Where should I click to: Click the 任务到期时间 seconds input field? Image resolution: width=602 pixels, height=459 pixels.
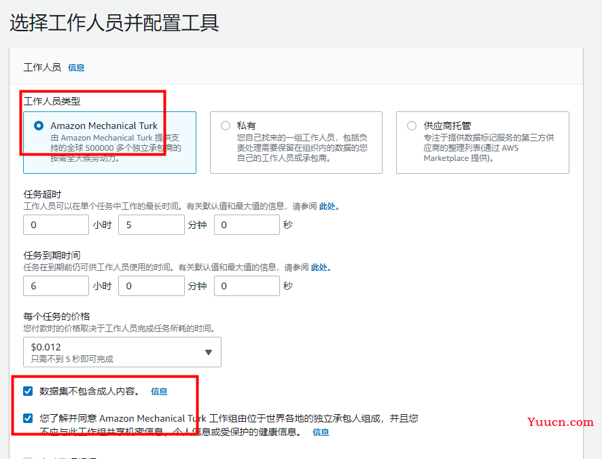point(247,286)
